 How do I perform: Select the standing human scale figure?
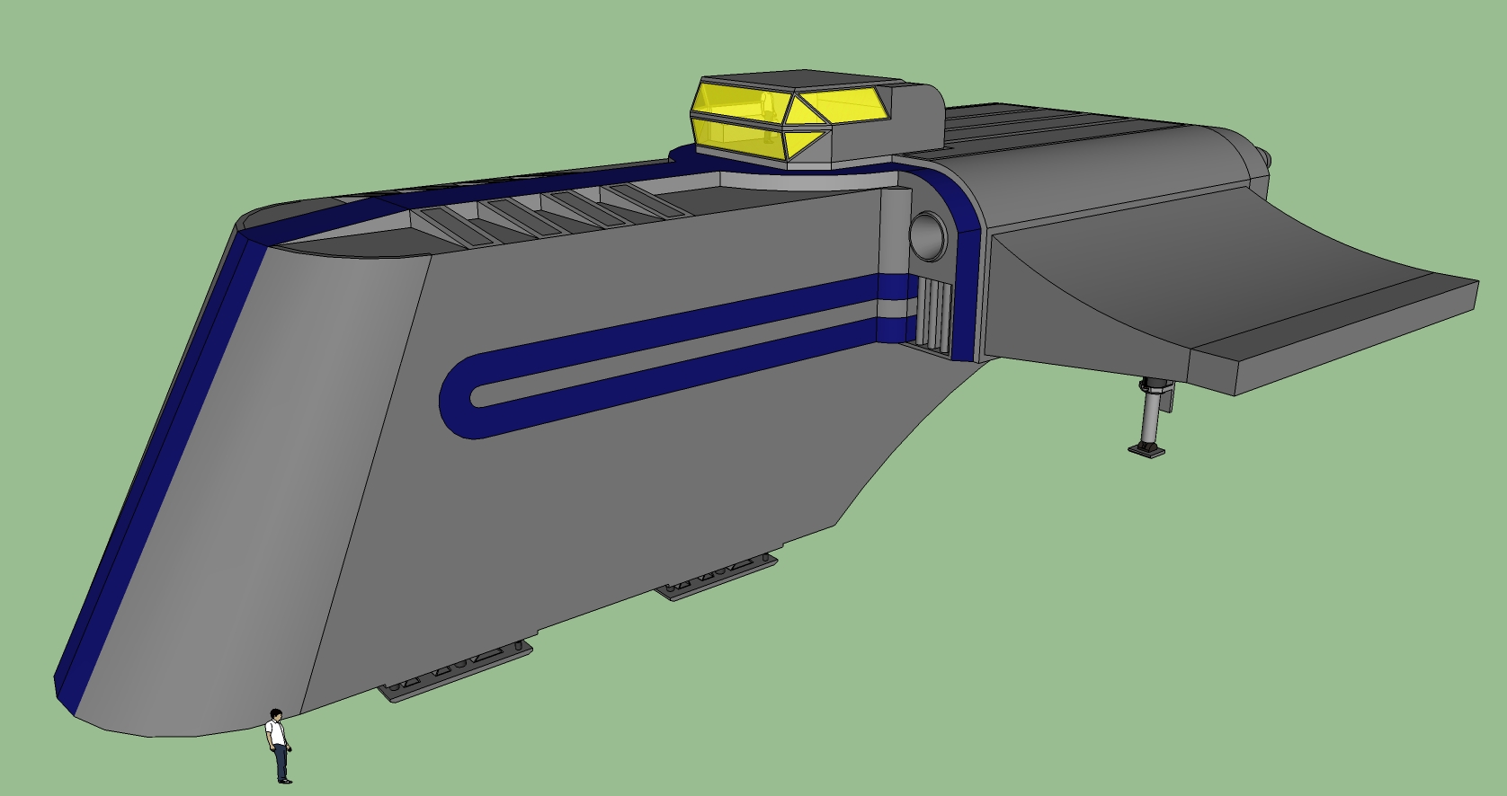click(x=280, y=746)
